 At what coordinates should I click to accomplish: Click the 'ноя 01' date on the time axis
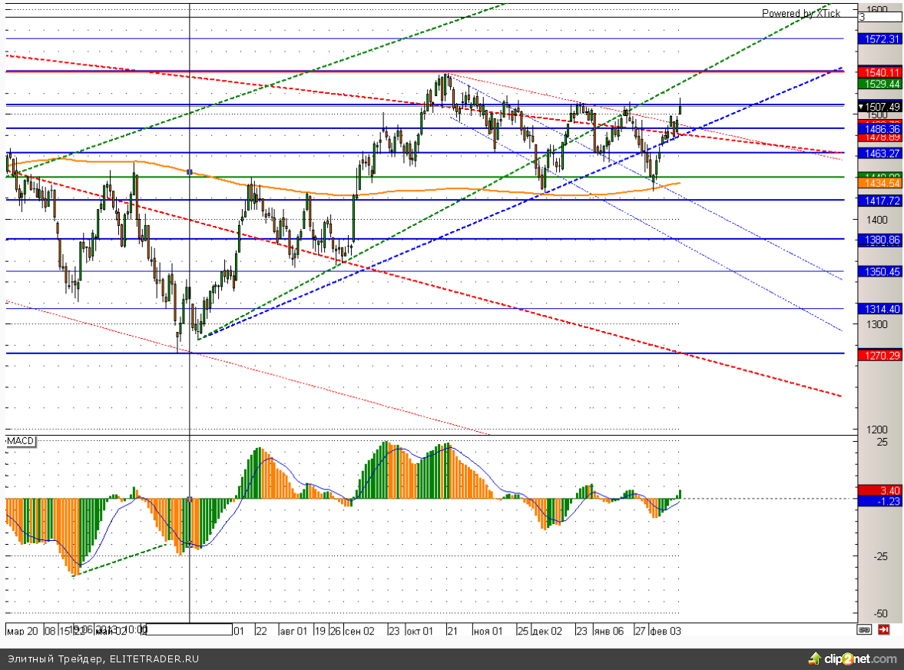point(488,631)
